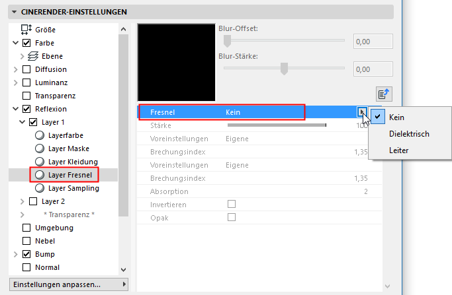
Task: Open the Fresnel row dropdown arrow
Action: pos(362,112)
